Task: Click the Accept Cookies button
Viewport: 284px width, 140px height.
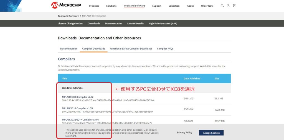Action: [211, 133]
